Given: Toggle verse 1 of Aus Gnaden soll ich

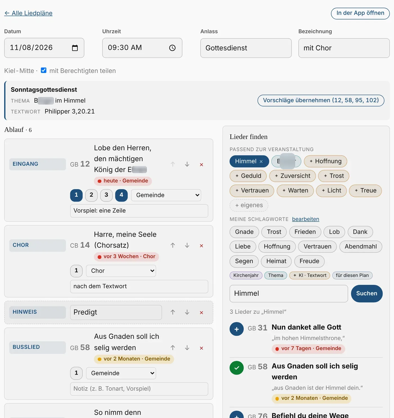Looking at the screenshot, I should (x=76, y=373).
